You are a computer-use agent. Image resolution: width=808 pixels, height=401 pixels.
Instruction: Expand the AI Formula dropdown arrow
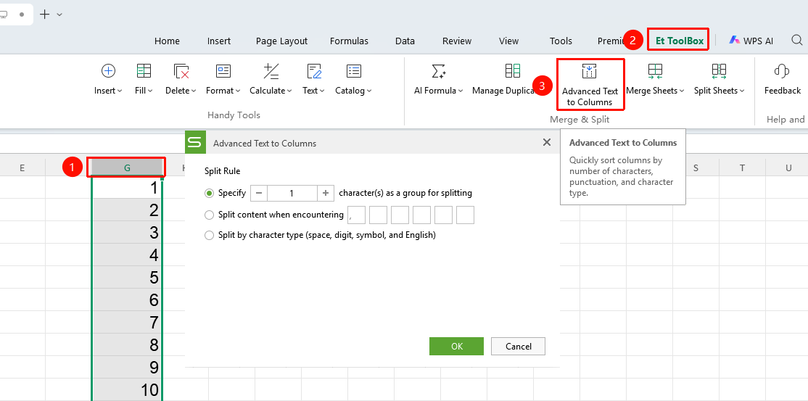point(461,91)
